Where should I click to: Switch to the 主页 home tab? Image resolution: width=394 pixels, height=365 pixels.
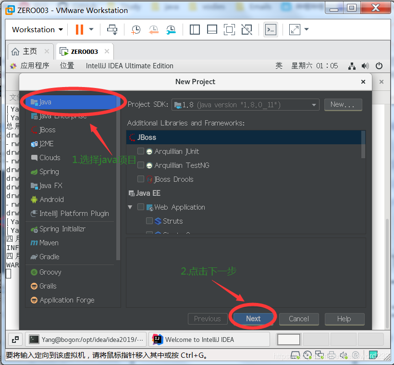(30, 51)
